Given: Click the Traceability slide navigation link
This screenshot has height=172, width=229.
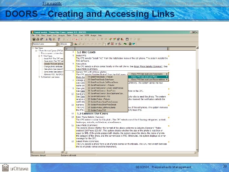Looking at the screenshot, I should coord(52,4).
